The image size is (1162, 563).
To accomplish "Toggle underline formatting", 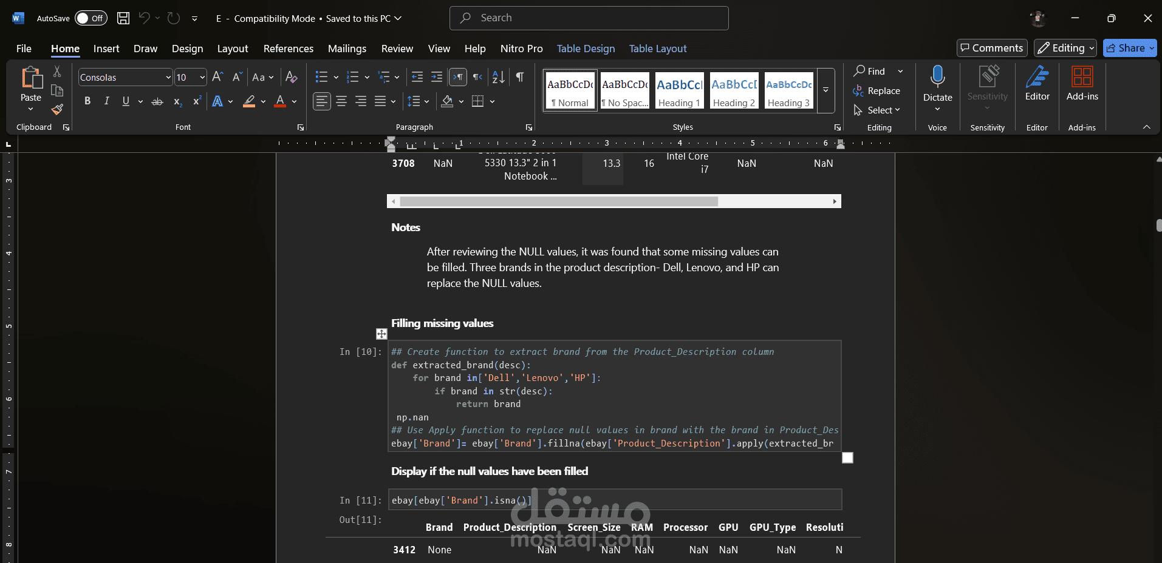I will pos(126,101).
